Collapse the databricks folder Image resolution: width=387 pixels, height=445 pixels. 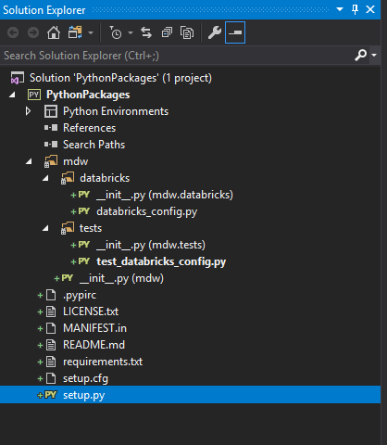(x=45, y=178)
